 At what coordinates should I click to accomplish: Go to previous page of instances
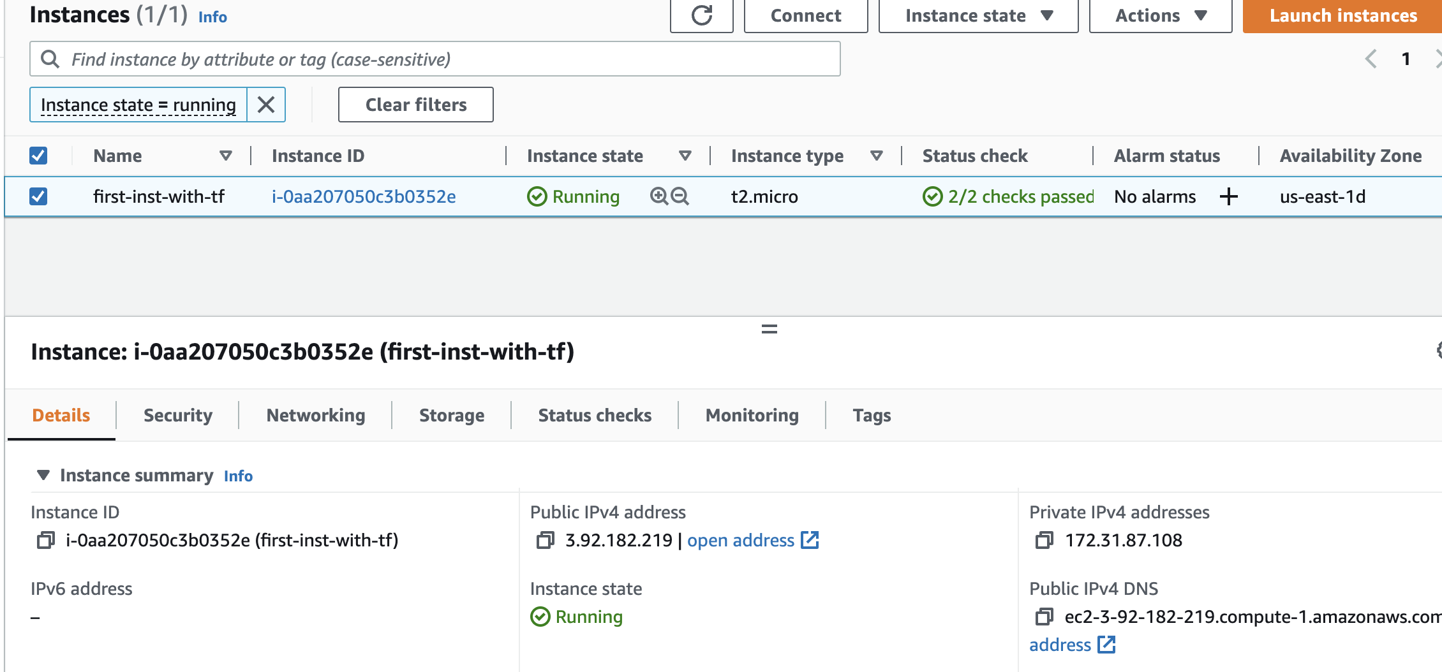click(x=1371, y=59)
